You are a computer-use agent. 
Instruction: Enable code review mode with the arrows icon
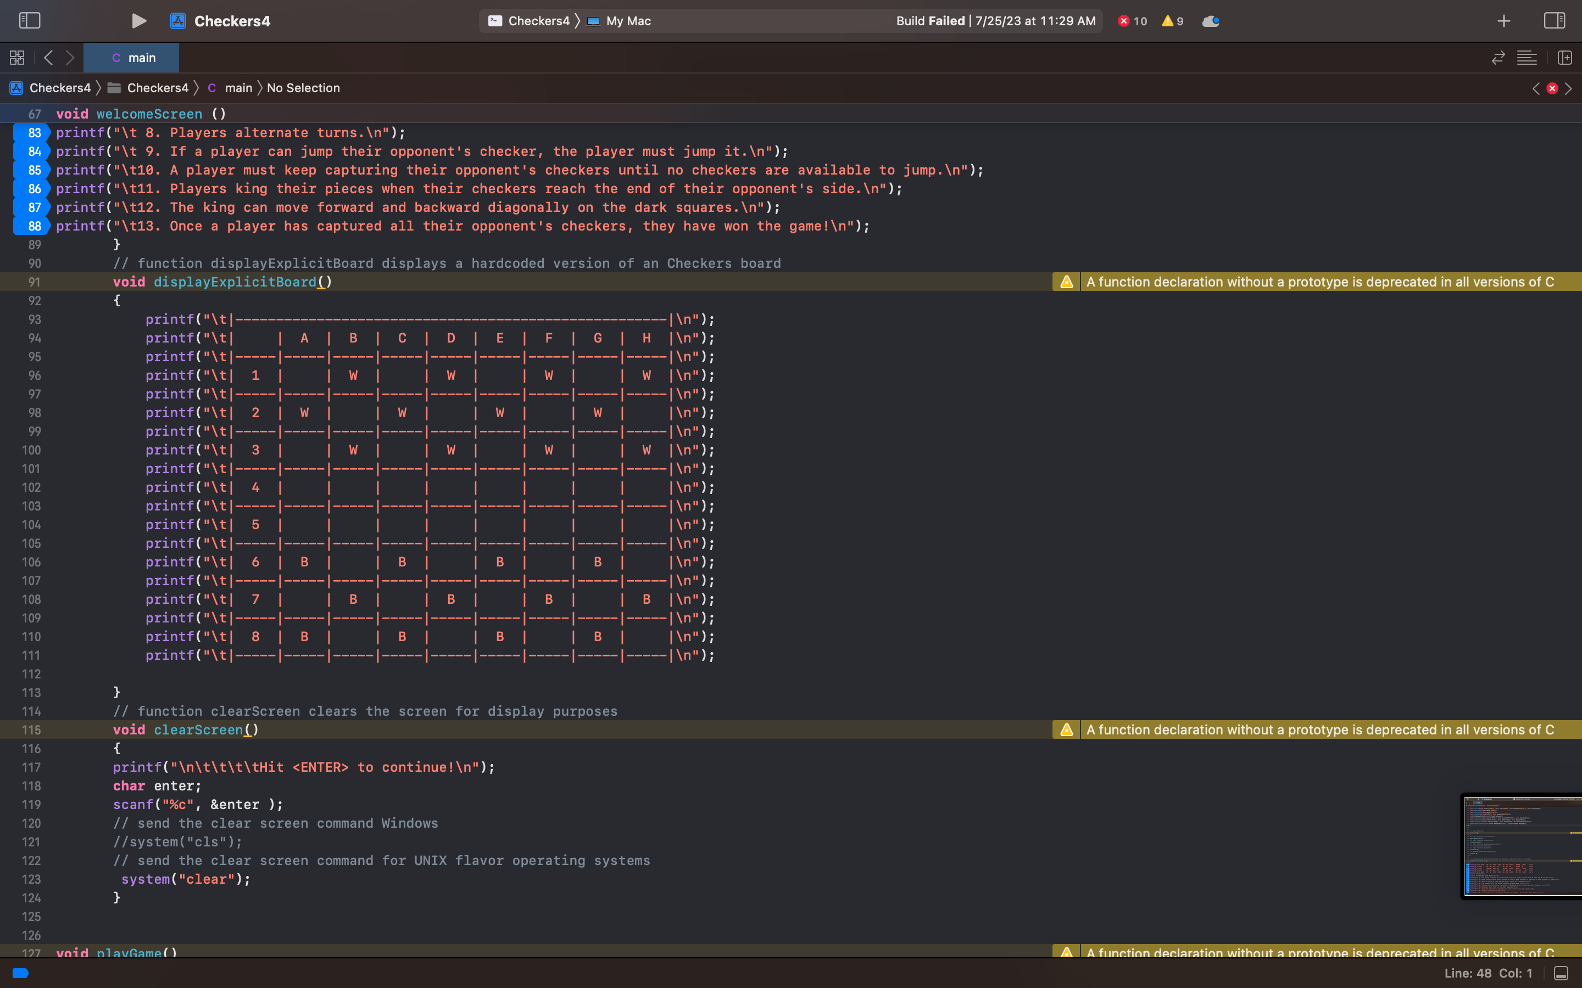[1496, 58]
